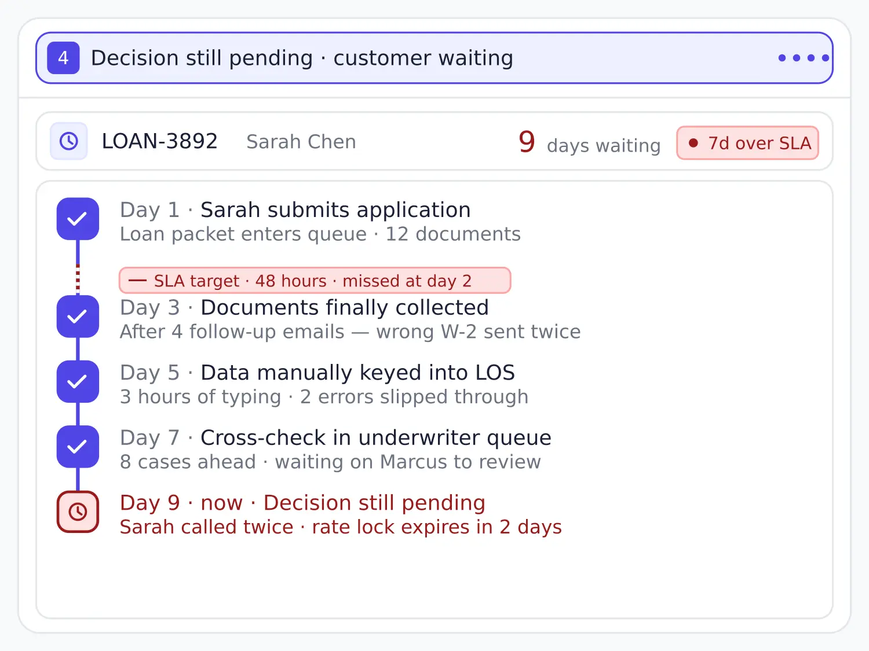Screen dimensions: 869x651
Task: Click the 9 days waiting counter
Action: [x=590, y=142]
